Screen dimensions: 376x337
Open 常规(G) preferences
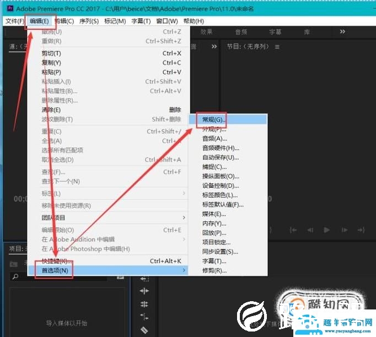coord(228,119)
